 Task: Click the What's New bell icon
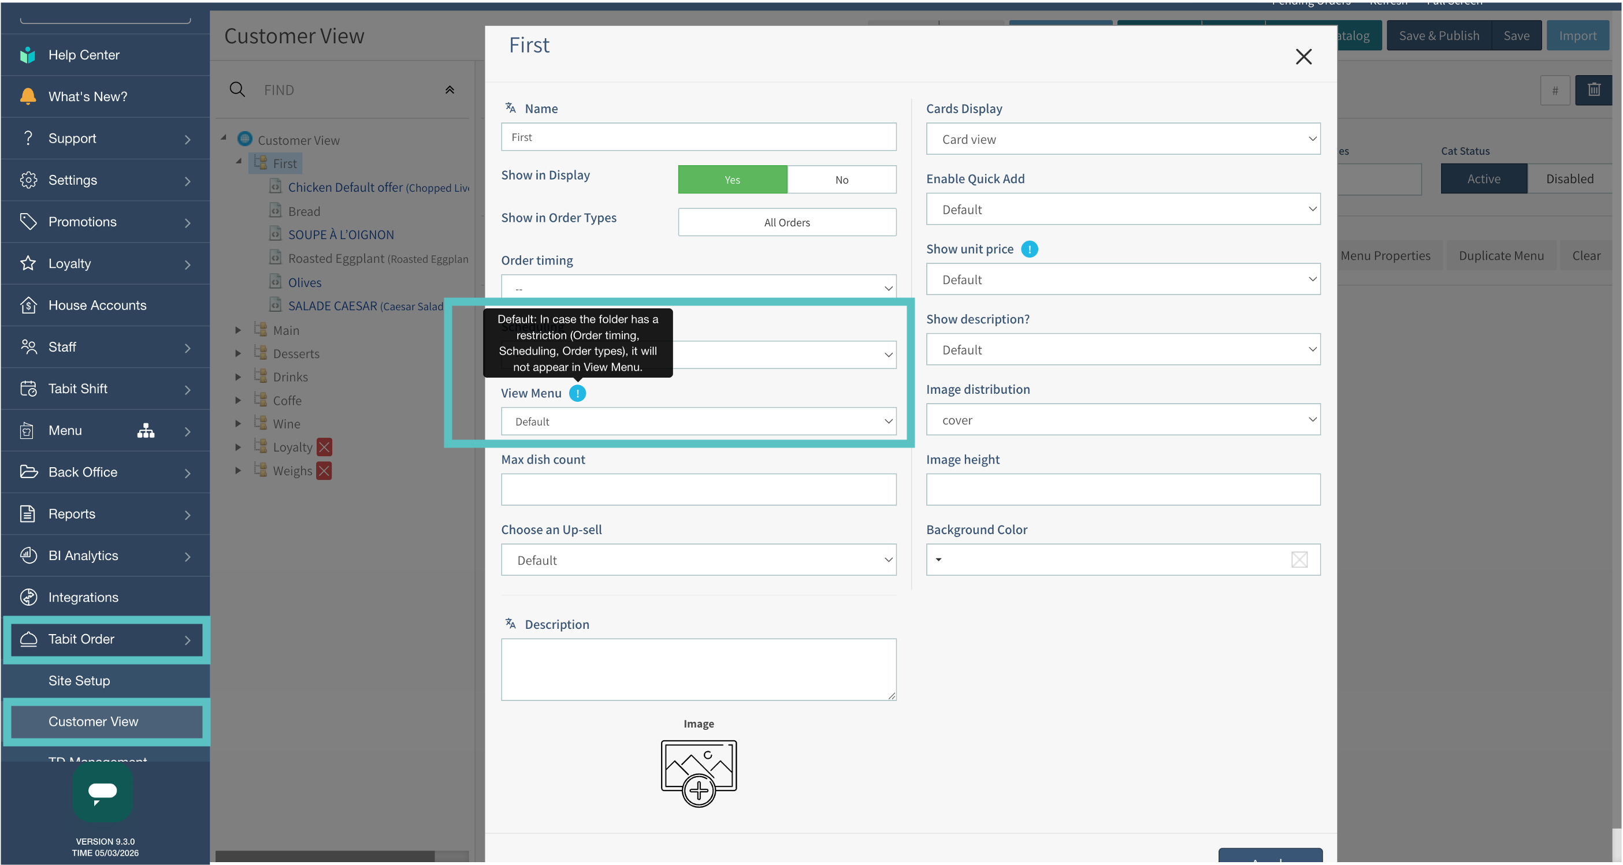(x=28, y=96)
